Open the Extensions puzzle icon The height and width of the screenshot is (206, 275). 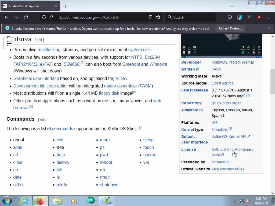[x=249, y=17]
